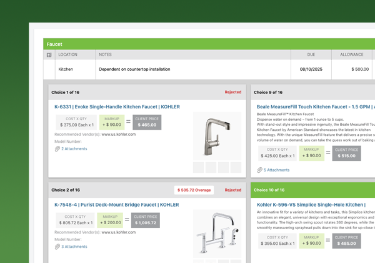Click '+ $ 90.00' markup in Choice 10
Image resolution: width=375 pixels, height=263 pixels.
(x=312, y=241)
